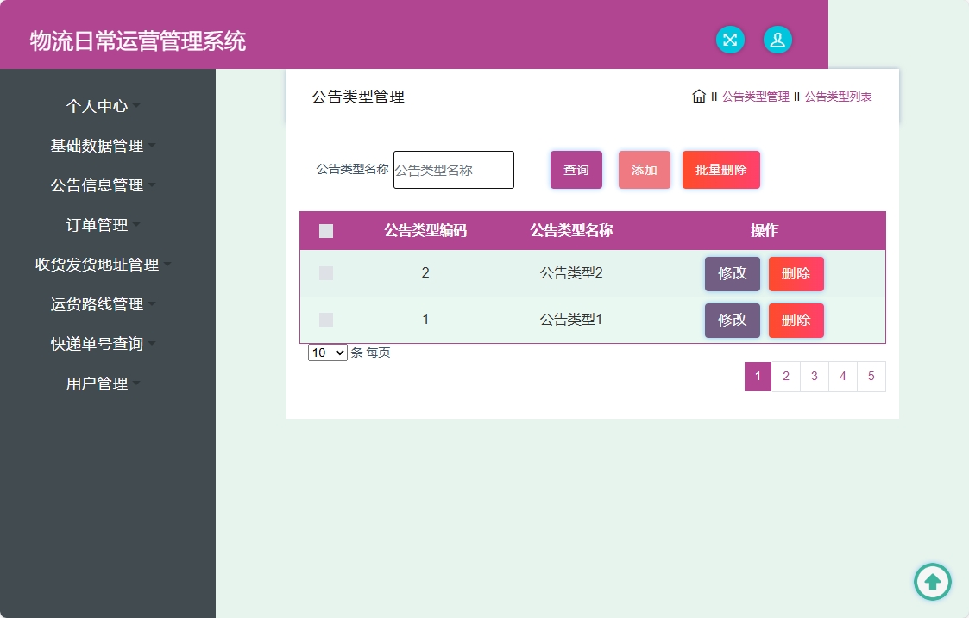This screenshot has height=618, width=969.
Task: Click the 查询 search button
Action: pyautogui.click(x=576, y=170)
